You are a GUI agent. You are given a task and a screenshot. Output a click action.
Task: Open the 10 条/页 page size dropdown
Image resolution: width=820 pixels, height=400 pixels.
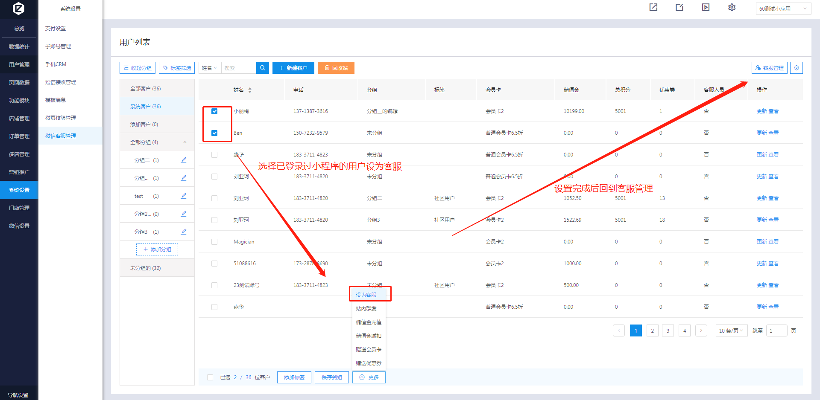tap(731, 330)
